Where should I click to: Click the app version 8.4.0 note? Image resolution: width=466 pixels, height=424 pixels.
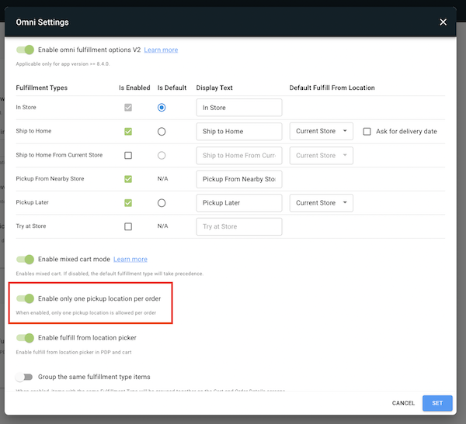(63, 64)
